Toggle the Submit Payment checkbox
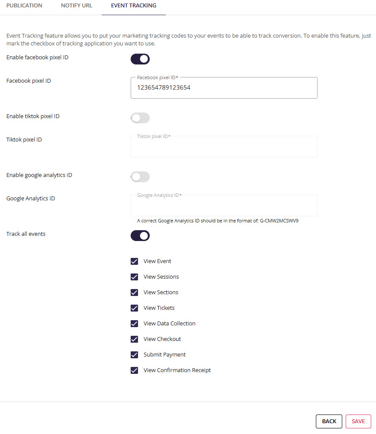The image size is (376, 434). [134, 354]
